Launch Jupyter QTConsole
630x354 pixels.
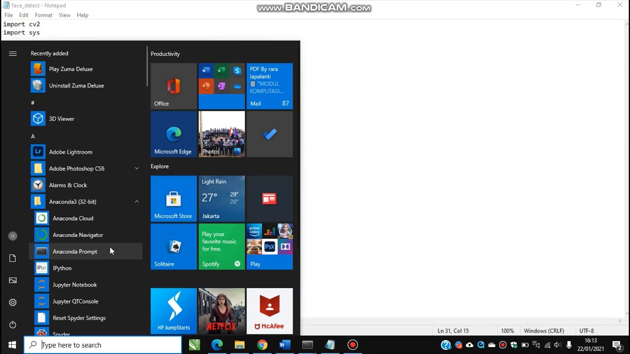[x=86, y=301]
